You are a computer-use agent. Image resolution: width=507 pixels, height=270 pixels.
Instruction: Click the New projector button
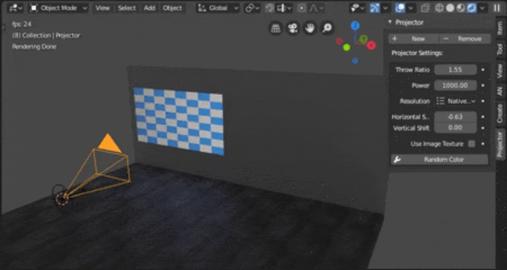coord(413,39)
